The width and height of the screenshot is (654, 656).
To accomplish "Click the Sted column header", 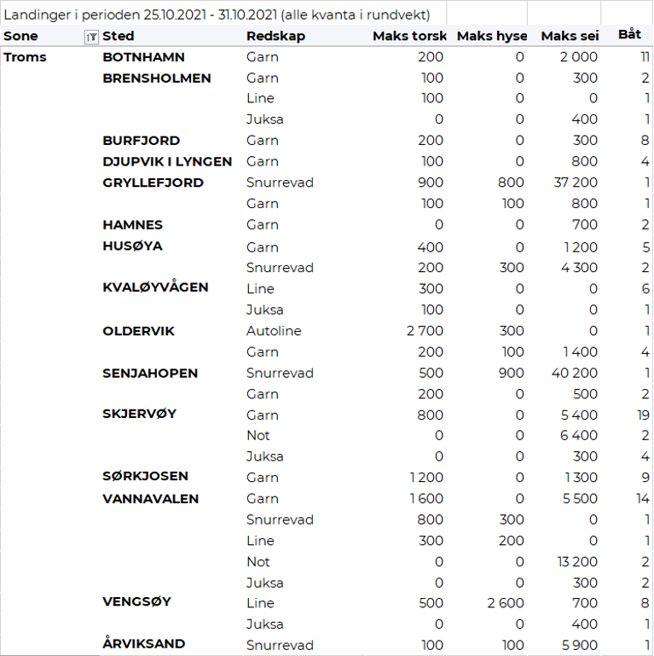I will [119, 37].
